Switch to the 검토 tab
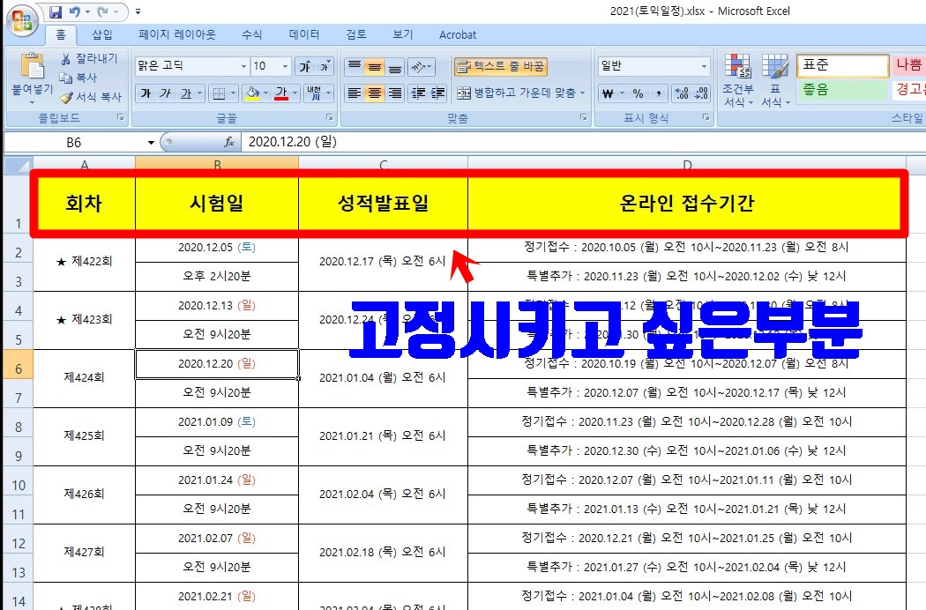This screenshot has width=926, height=610. (356, 35)
